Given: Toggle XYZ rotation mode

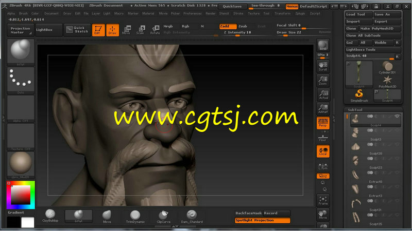Looking at the screenshot, I should pyautogui.click(x=323, y=176).
